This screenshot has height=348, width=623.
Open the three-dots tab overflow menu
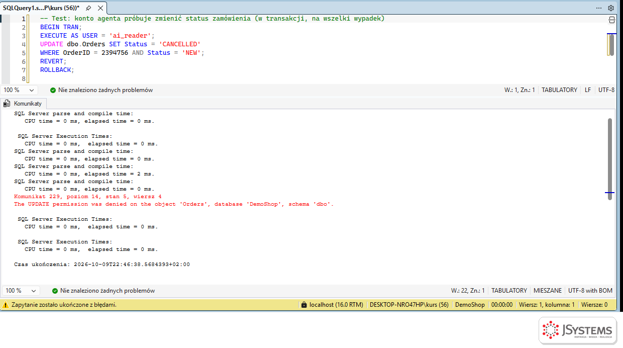(599, 8)
